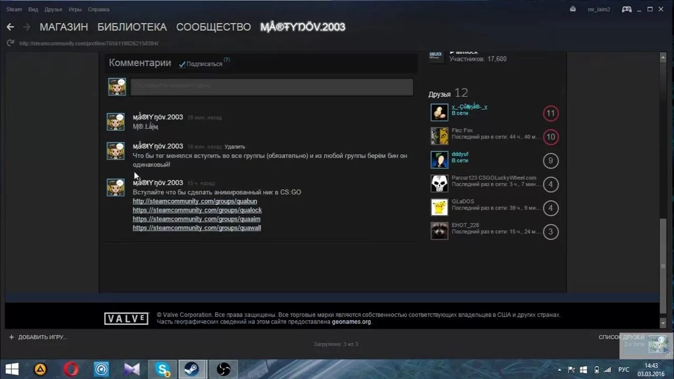This screenshot has height=379, width=674.
Task: Click the Valve logo in the footer
Action: 126,318
